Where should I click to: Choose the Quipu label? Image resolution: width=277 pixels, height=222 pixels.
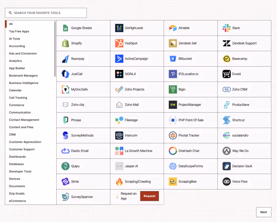[75, 166]
